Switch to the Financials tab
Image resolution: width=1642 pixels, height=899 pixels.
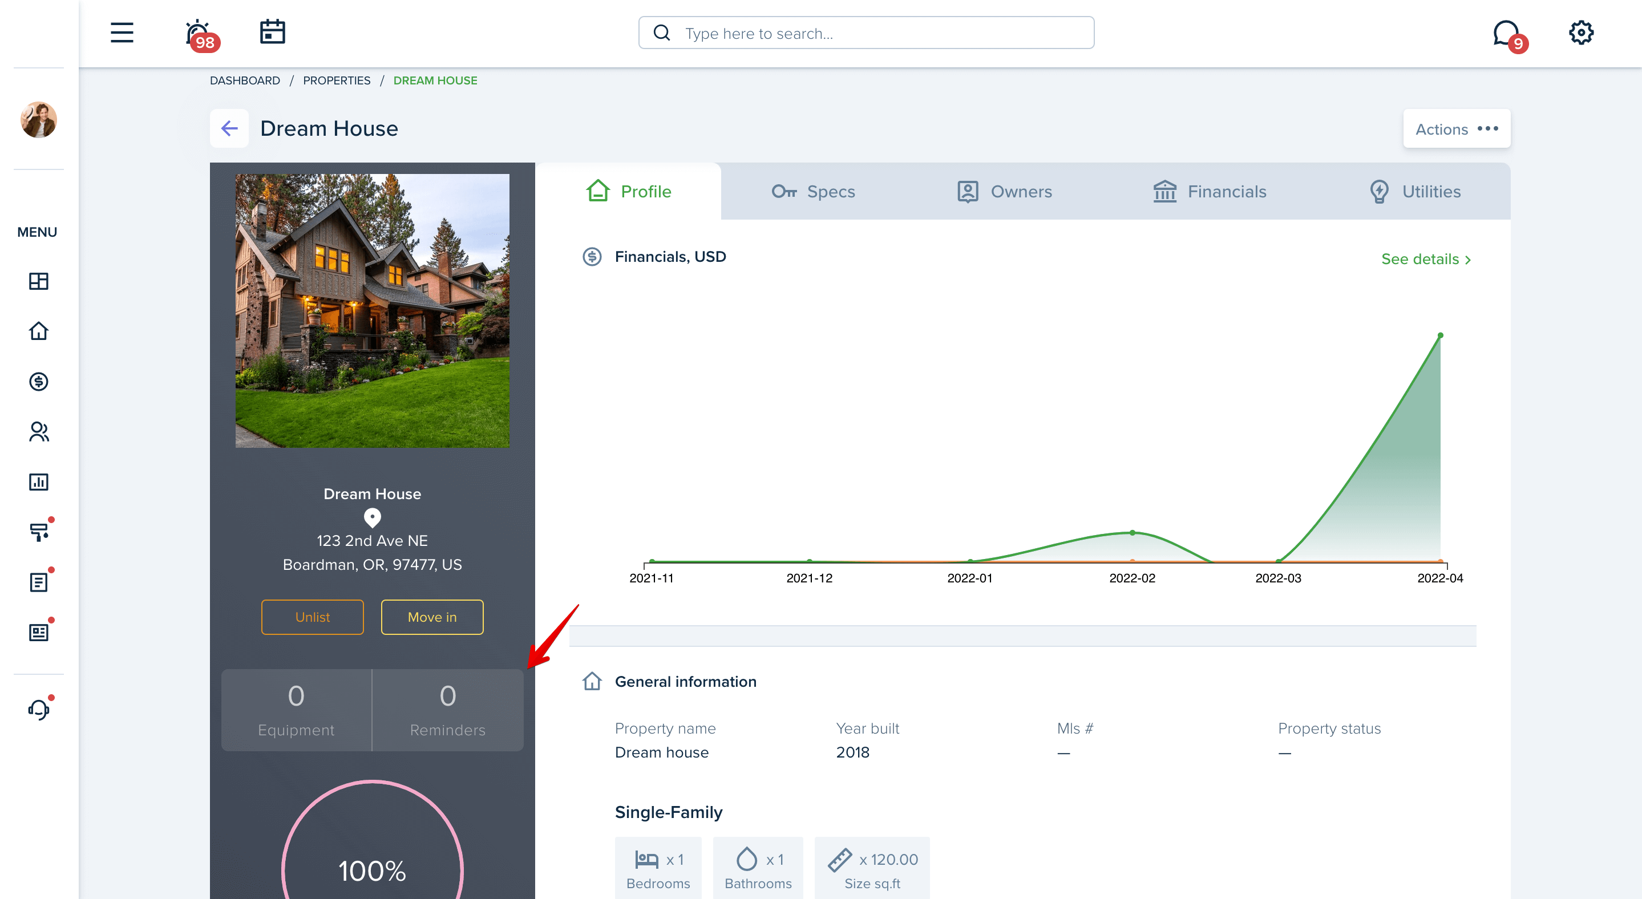tap(1209, 192)
